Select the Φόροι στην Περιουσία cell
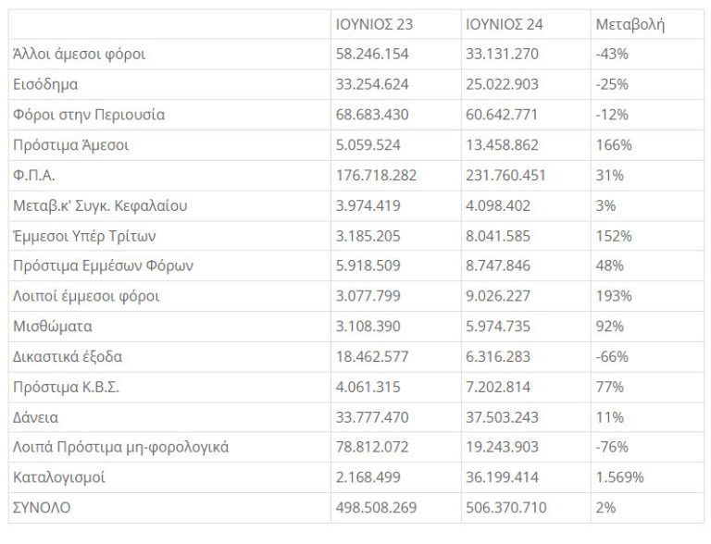 point(89,115)
